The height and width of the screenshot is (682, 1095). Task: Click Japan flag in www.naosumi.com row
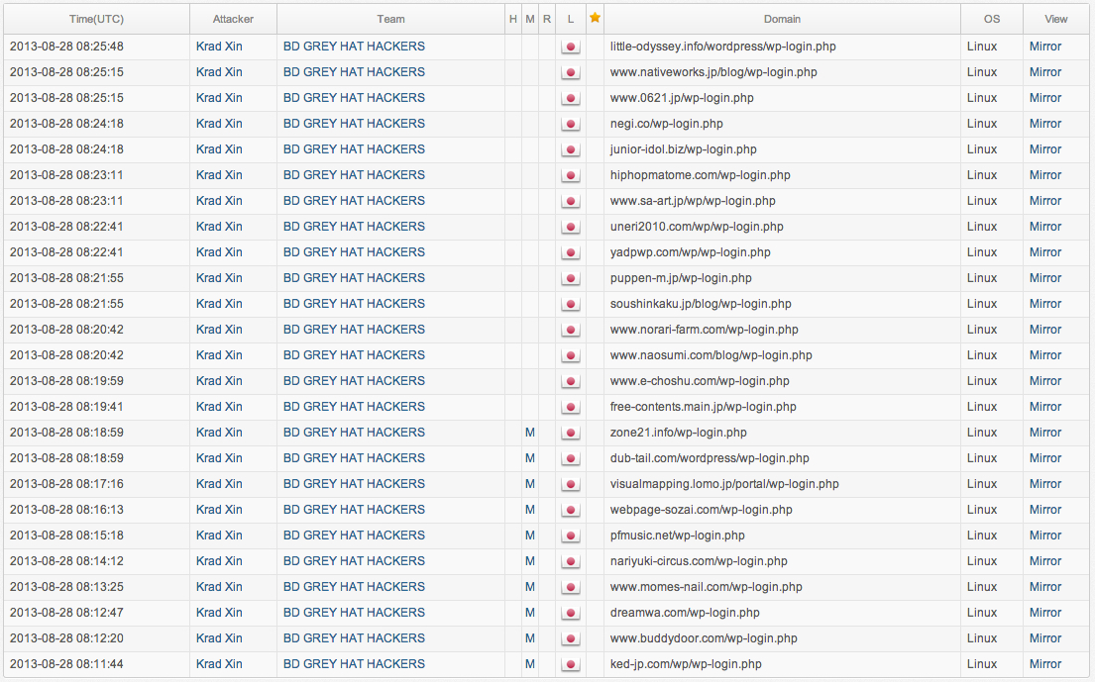pyautogui.click(x=571, y=356)
